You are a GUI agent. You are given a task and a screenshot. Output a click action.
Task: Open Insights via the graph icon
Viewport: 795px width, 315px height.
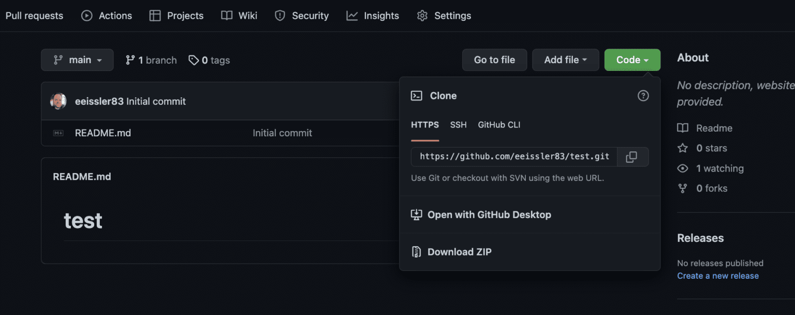click(x=351, y=16)
